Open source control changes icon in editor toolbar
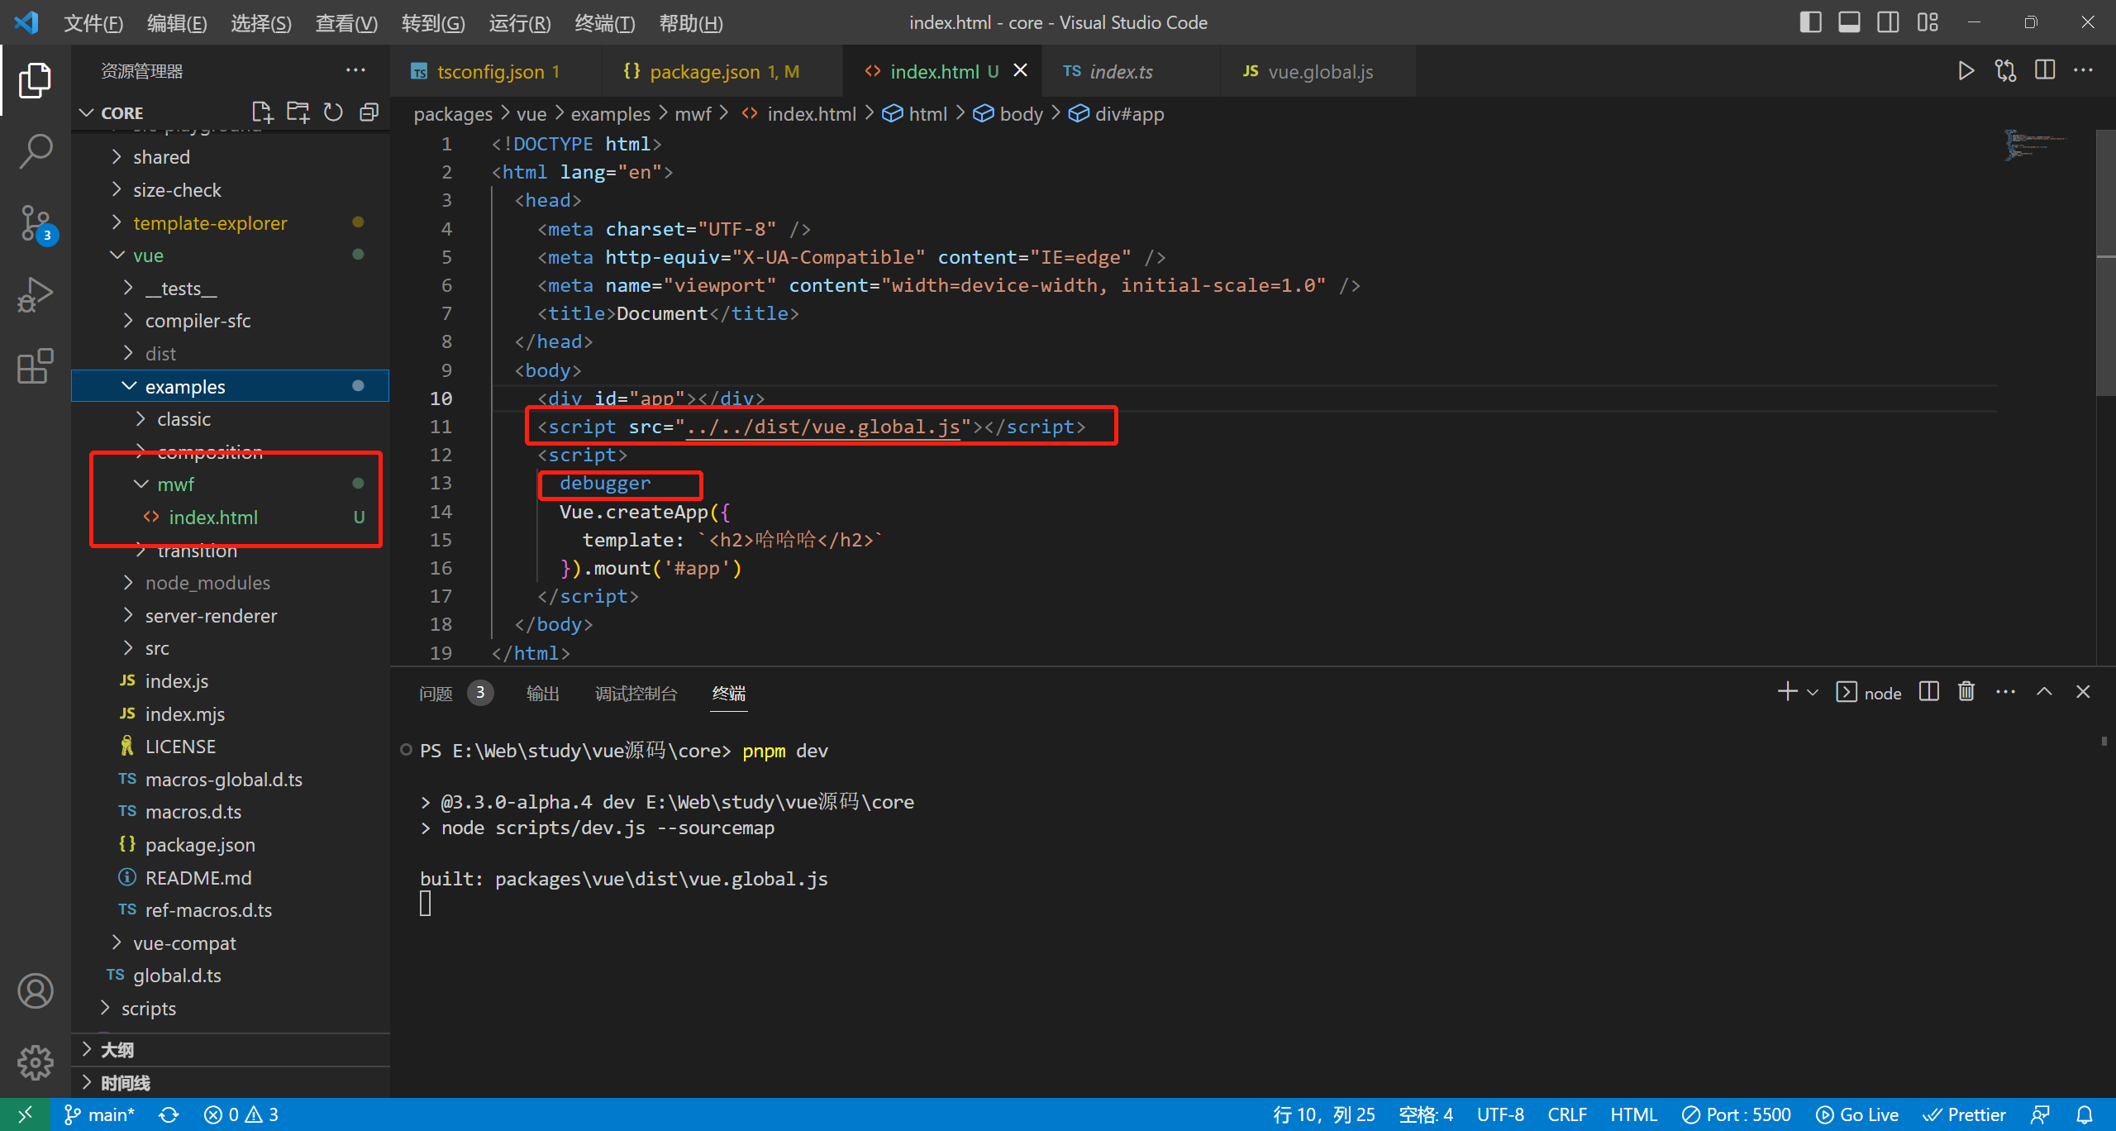 (2005, 71)
